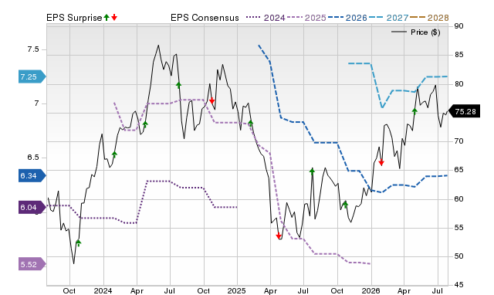
Task: Click the 60 label on price axis
Action: [458, 199]
